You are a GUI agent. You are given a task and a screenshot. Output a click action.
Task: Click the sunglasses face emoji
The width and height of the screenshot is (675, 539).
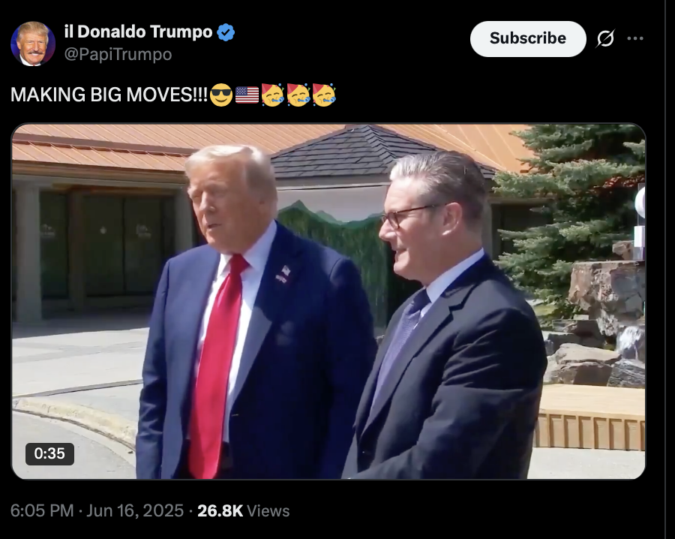(221, 95)
